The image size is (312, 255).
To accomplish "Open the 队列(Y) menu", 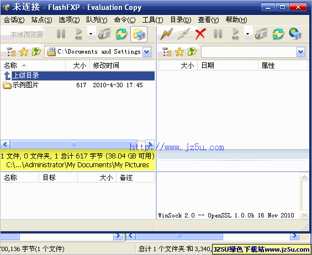I will [97, 20].
